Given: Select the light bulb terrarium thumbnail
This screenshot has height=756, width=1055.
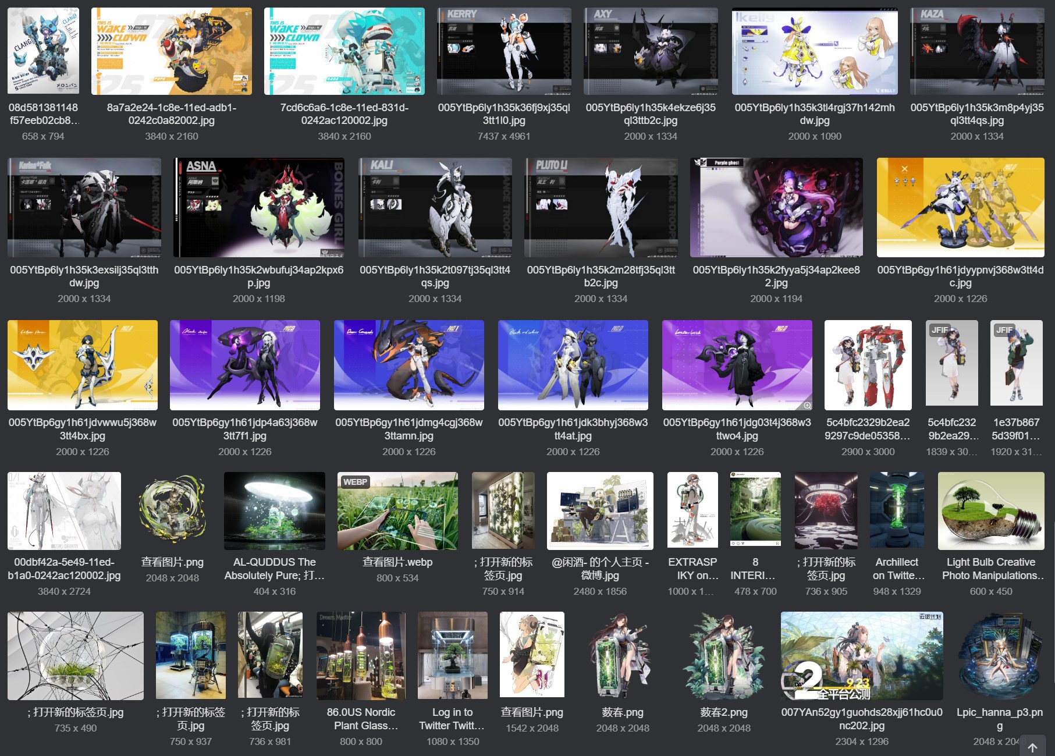Looking at the screenshot, I should click(991, 511).
